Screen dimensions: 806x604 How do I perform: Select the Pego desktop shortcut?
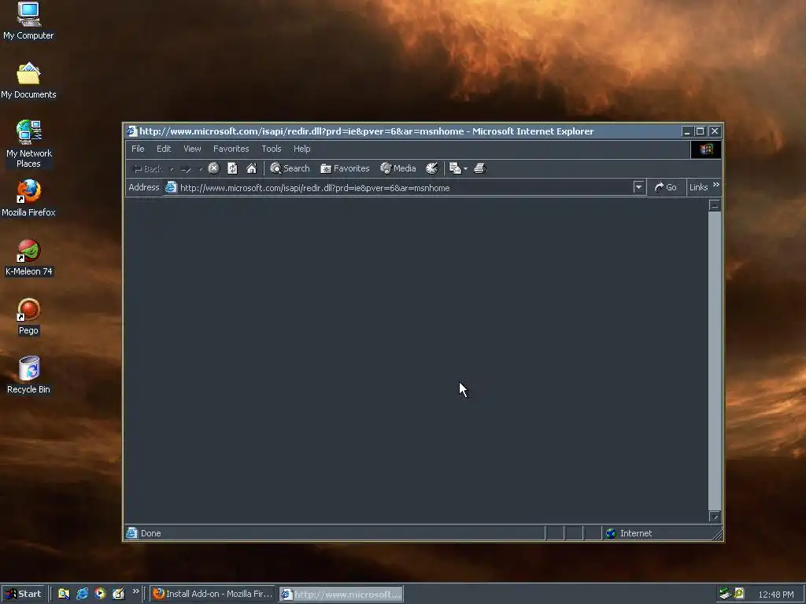click(28, 316)
